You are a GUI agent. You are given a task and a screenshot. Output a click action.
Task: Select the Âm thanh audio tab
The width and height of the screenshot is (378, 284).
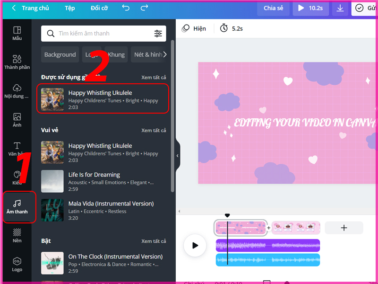coord(17,207)
